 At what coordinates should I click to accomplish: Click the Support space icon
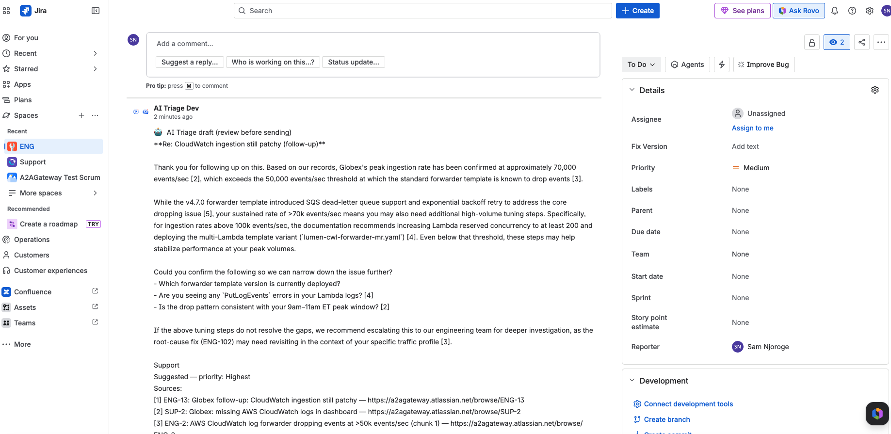coord(12,162)
